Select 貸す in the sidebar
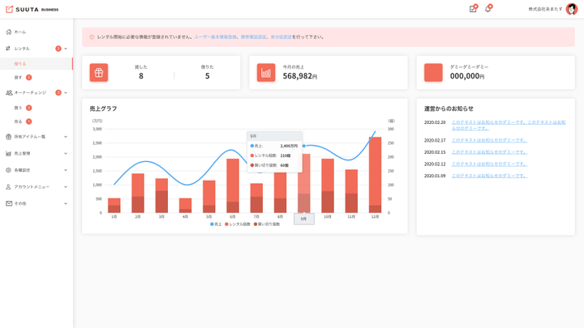This screenshot has height=328, width=584. [18, 78]
